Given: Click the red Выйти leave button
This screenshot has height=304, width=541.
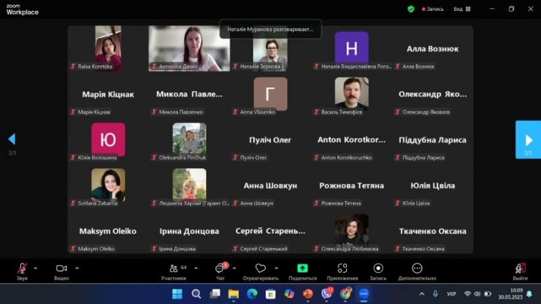Looking at the screenshot, I should click(520, 269).
